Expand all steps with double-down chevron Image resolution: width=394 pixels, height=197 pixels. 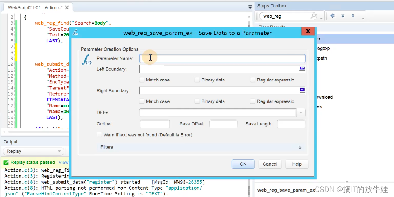343,16
